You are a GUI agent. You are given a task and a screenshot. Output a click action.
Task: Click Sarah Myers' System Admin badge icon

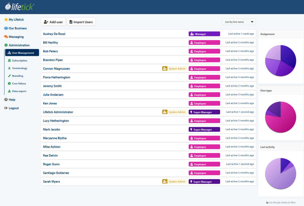(x=165, y=182)
